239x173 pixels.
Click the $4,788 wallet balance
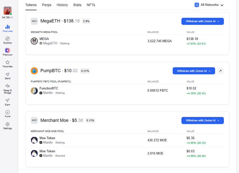coord(7,18)
